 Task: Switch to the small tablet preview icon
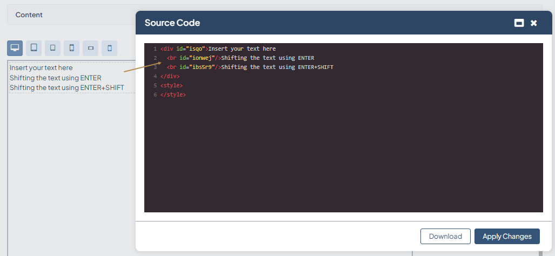pos(52,48)
